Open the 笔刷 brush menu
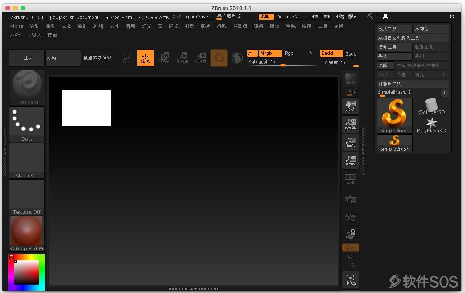Viewport: 465px width, 293px height. click(34, 26)
